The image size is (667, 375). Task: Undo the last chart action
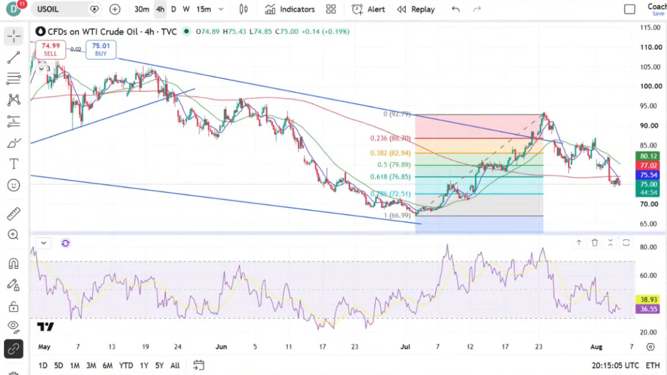coord(455,9)
